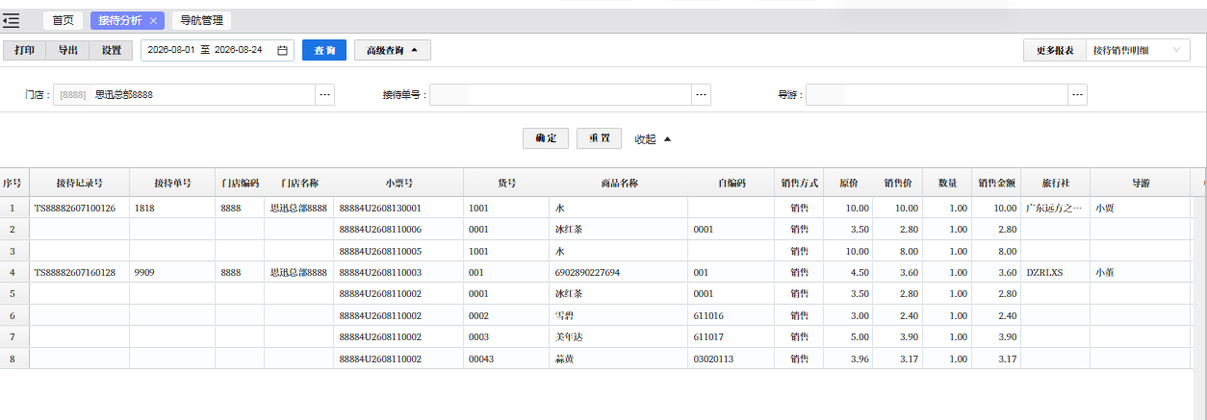Click guide name 小董

point(1106,273)
